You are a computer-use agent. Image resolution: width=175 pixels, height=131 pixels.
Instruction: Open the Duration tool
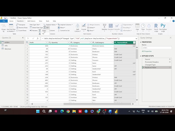149,28
